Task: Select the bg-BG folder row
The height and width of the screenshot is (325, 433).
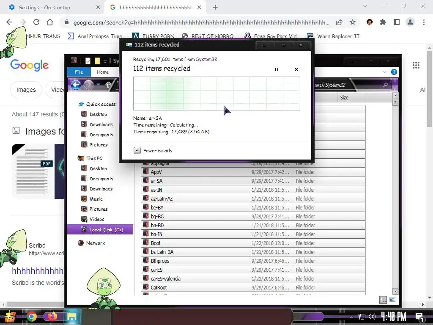Action: coord(253,216)
